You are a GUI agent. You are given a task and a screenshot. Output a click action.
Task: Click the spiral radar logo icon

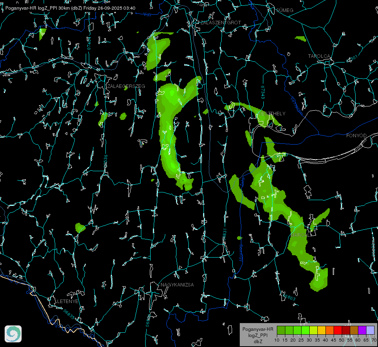coord(13,334)
